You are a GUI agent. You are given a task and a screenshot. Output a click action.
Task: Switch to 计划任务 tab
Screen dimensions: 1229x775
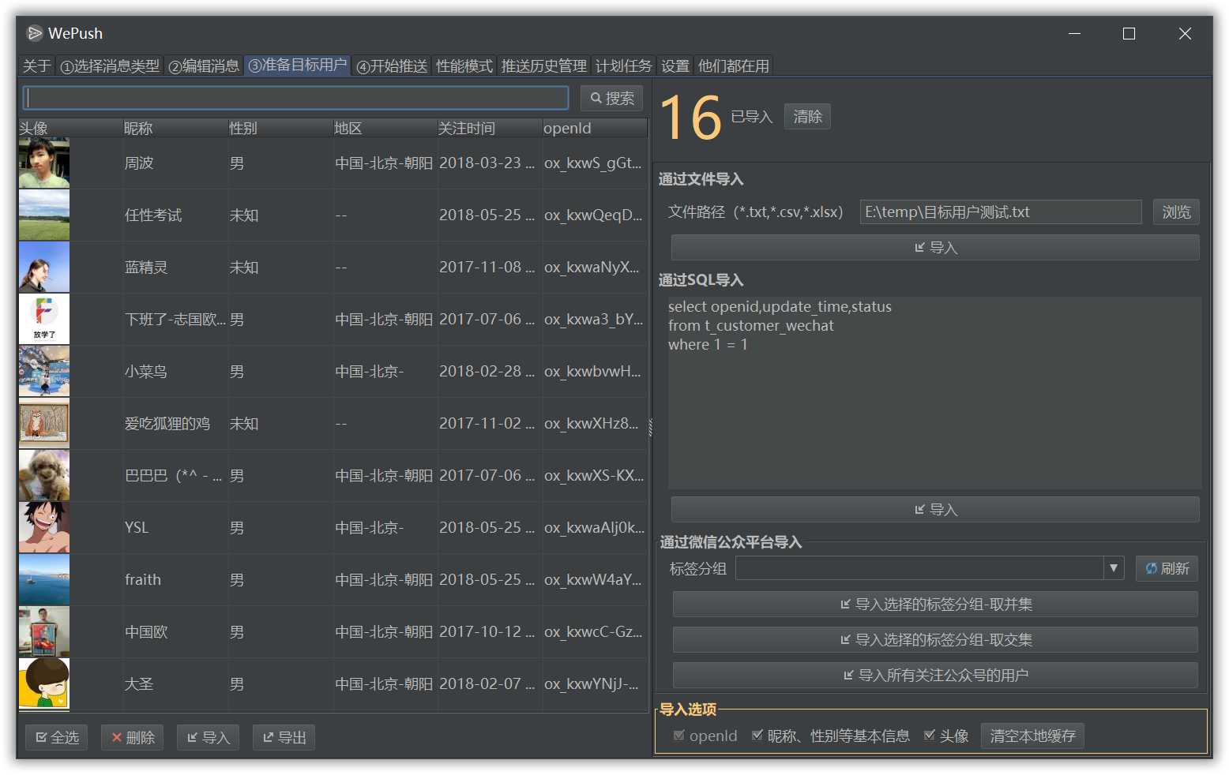click(623, 66)
